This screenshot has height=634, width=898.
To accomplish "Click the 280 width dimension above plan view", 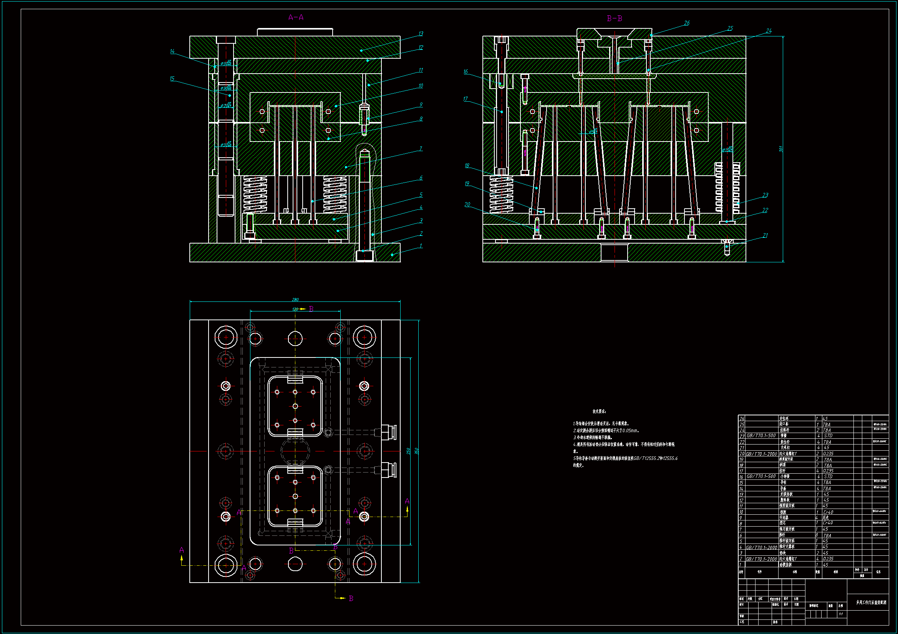I will tap(295, 300).
